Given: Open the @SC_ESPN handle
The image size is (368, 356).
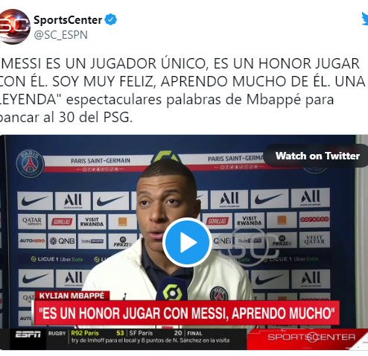Looking at the screenshot, I should [x=60, y=35].
